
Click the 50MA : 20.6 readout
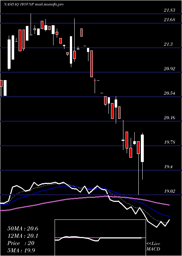pos(23,229)
